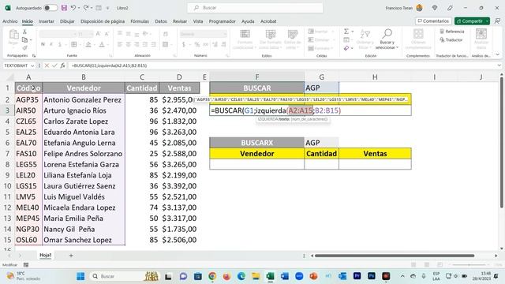This screenshot has width=505, height=284.
Task: Click the cell with $3.392,00
Action: coord(179,186)
